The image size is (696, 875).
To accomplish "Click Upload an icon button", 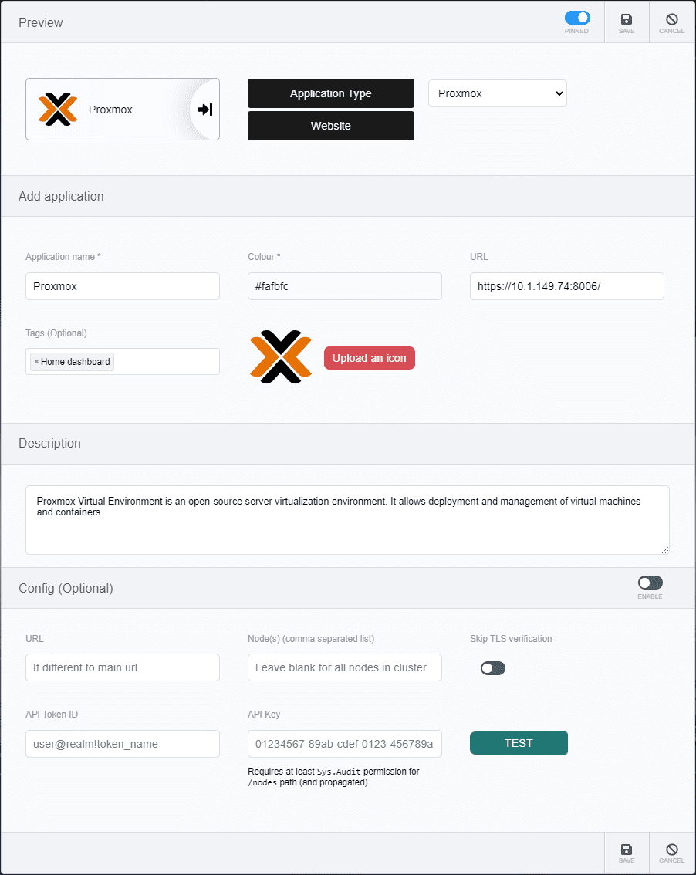I will (370, 358).
